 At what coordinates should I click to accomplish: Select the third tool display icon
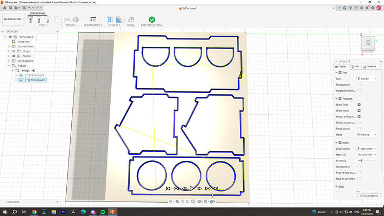click(48, 19)
